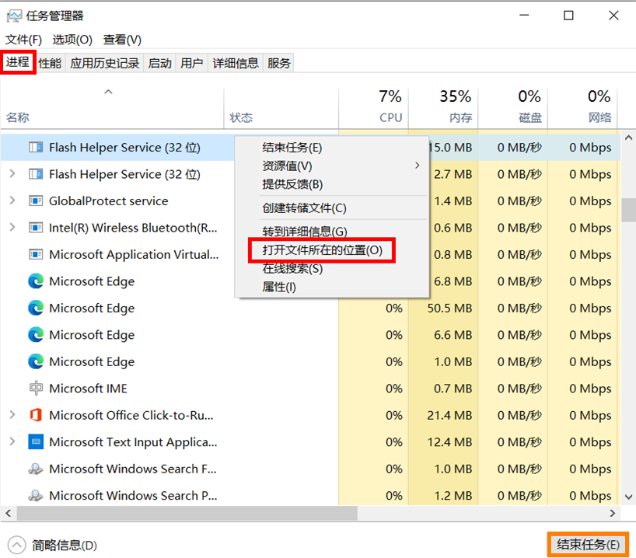This screenshot has width=636, height=558.
Task: Open the 查看(V) menu
Action: click(122, 40)
